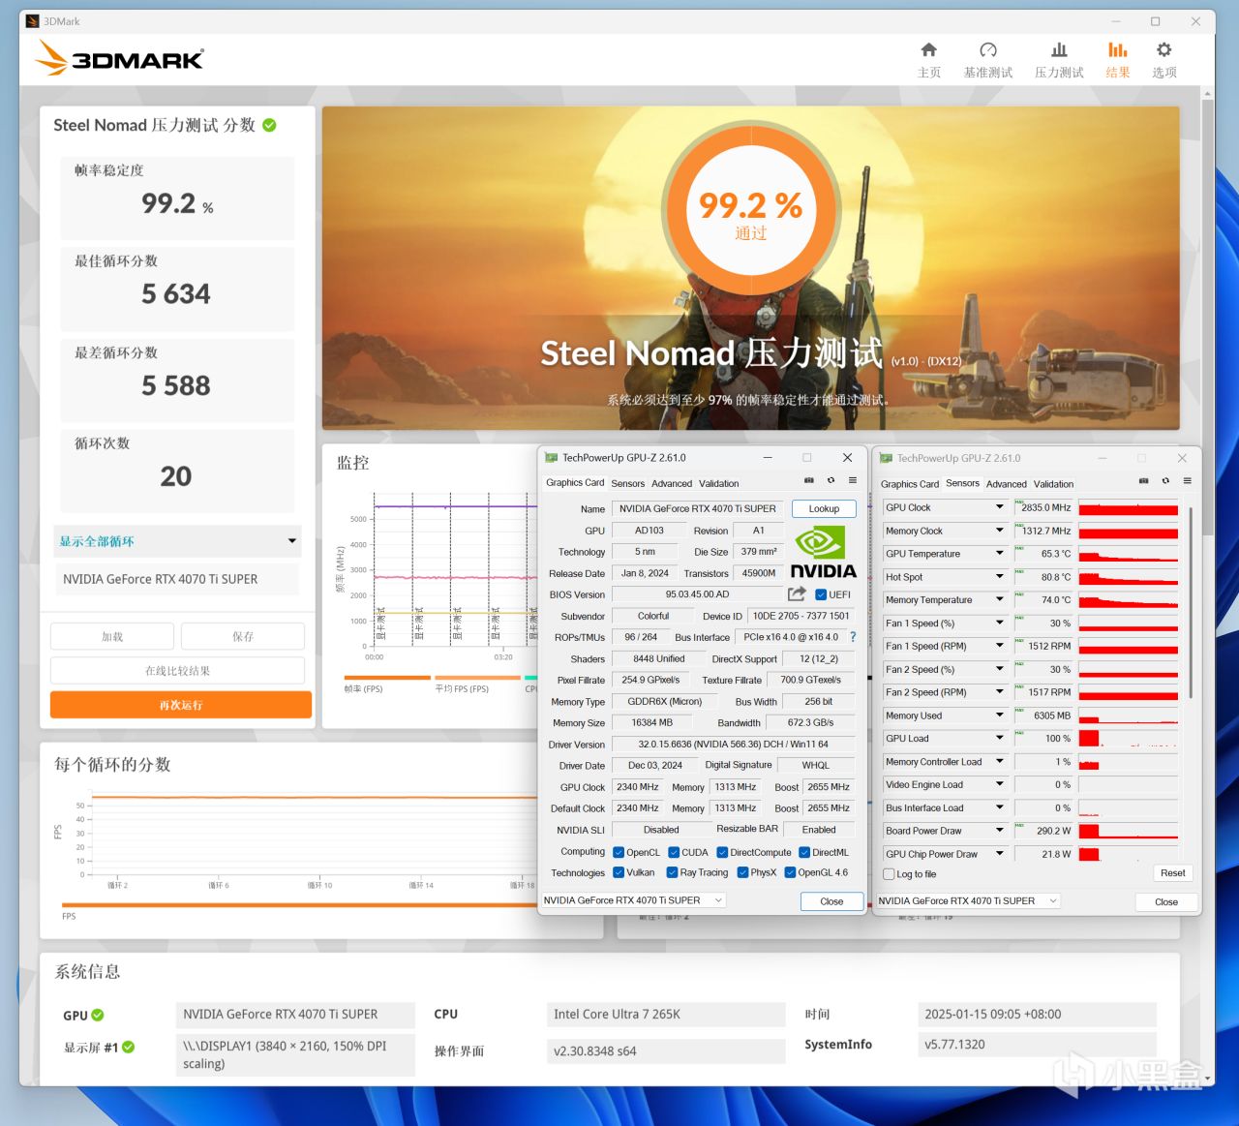Image resolution: width=1239 pixels, height=1126 pixels.
Task: Click the app icon in the Graphics Card GPU-Z title bar
Action: (552, 458)
